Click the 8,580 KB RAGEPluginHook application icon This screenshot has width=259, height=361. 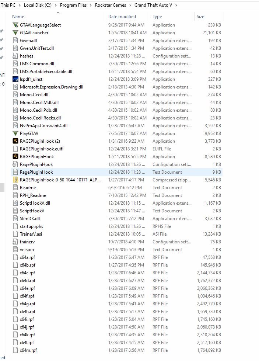(15, 157)
